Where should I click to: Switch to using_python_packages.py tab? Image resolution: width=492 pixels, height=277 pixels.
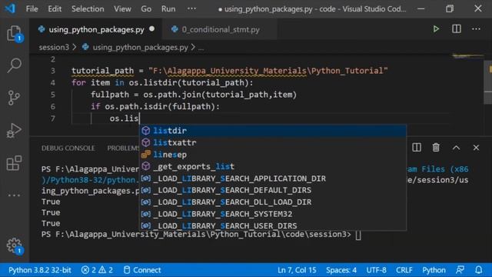coord(96,29)
